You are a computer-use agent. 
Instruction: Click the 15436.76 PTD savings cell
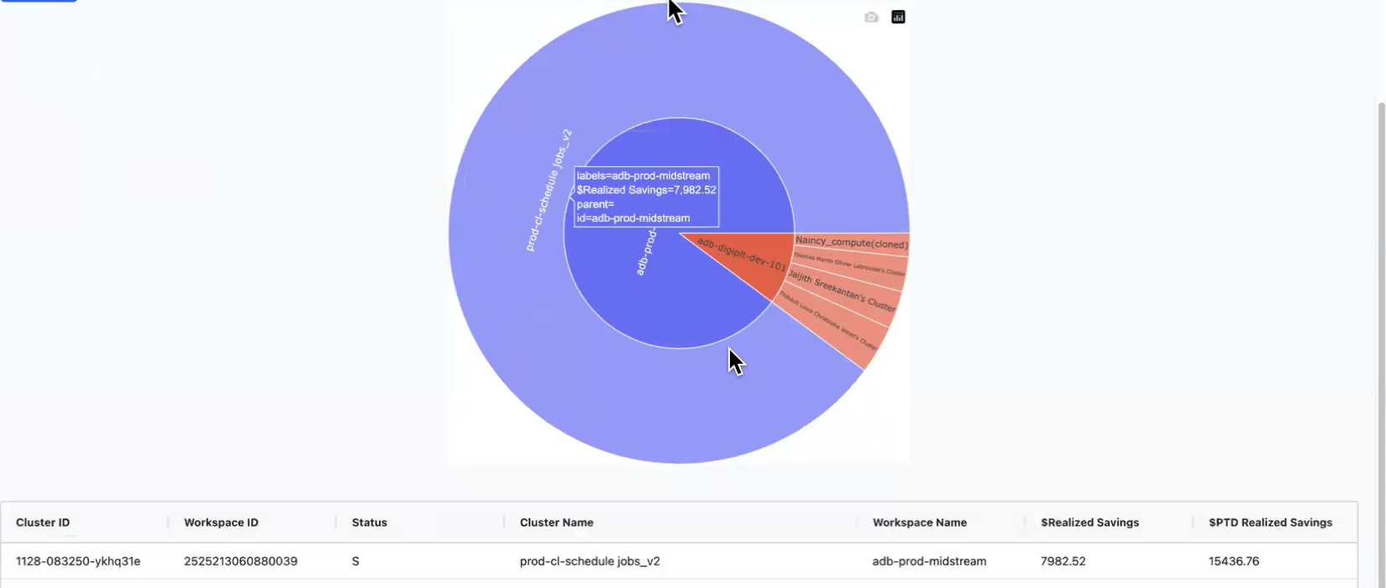click(1234, 561)
